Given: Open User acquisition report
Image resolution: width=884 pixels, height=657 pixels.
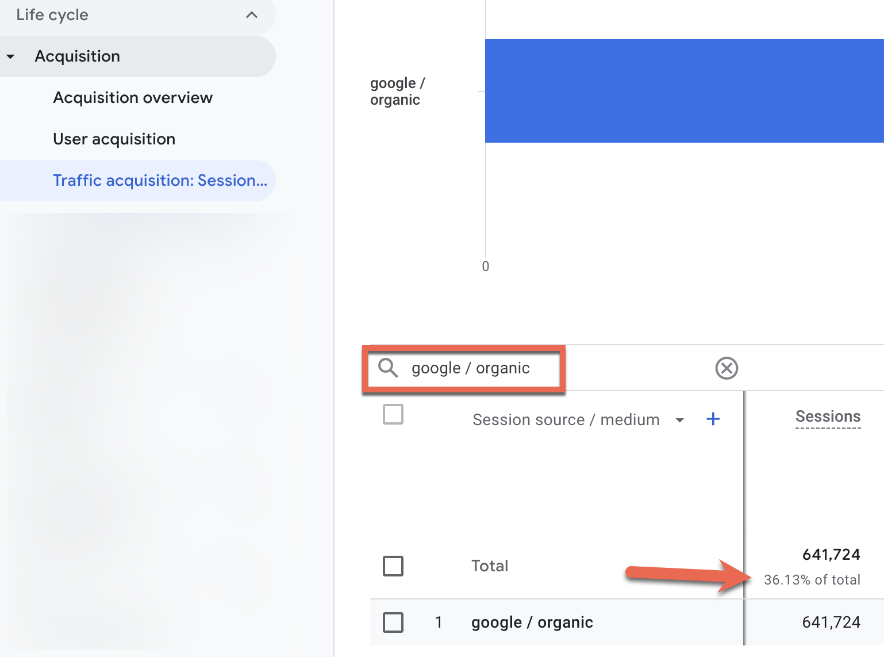Looking at the screenshot, I should pyautogui.click(x=114, y=139).
